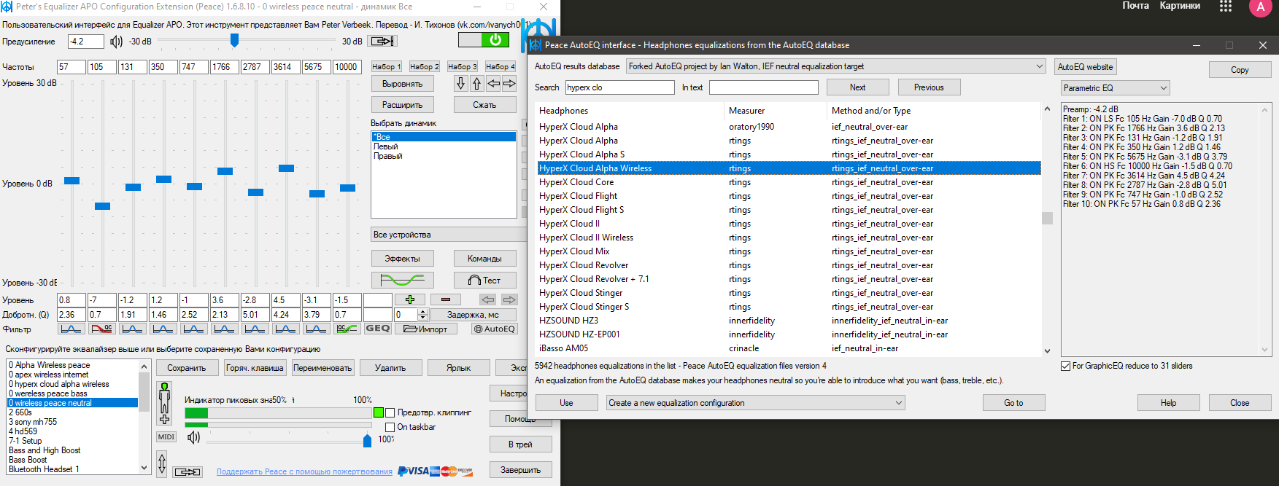This screenshot has width=1279, height=486.
Task: Open the GEQ graphic equalizer button
Action: coord(378,329)
